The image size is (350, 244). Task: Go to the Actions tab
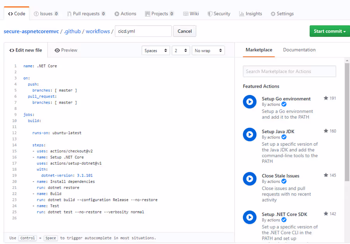pos(125,14)
